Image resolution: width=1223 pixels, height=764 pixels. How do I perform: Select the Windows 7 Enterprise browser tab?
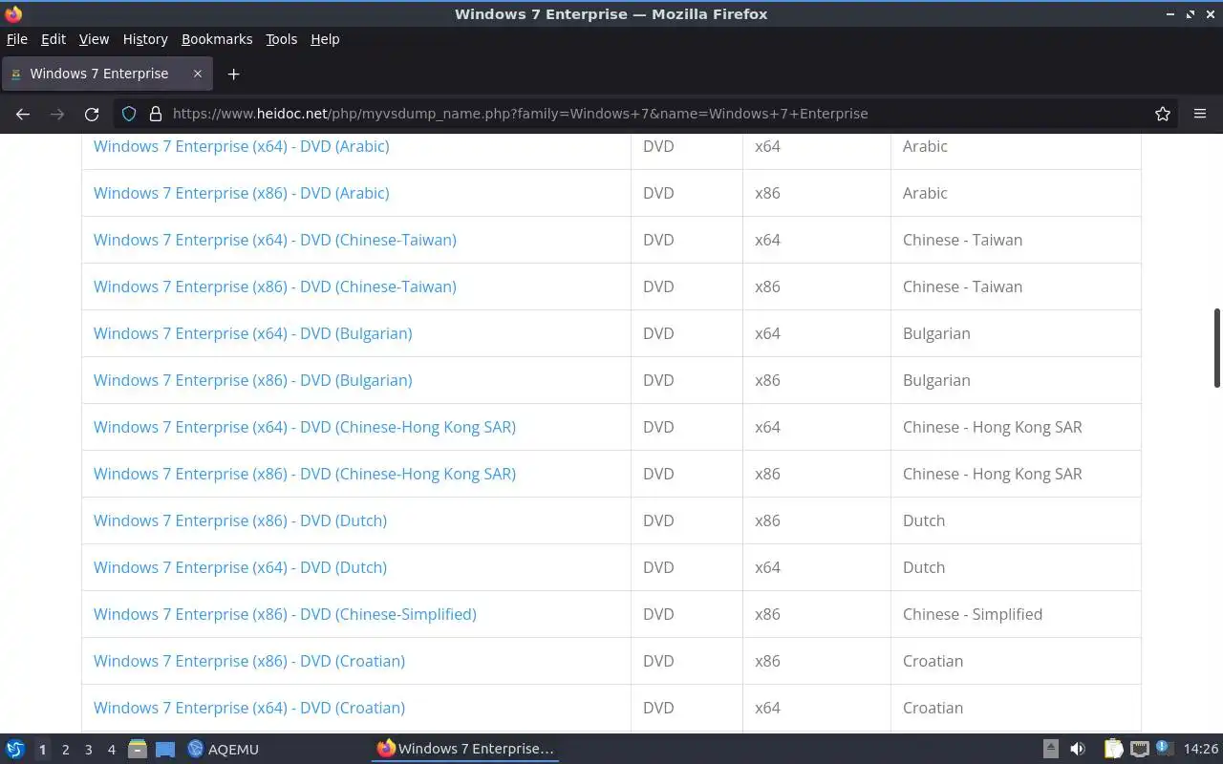point(106,74)
